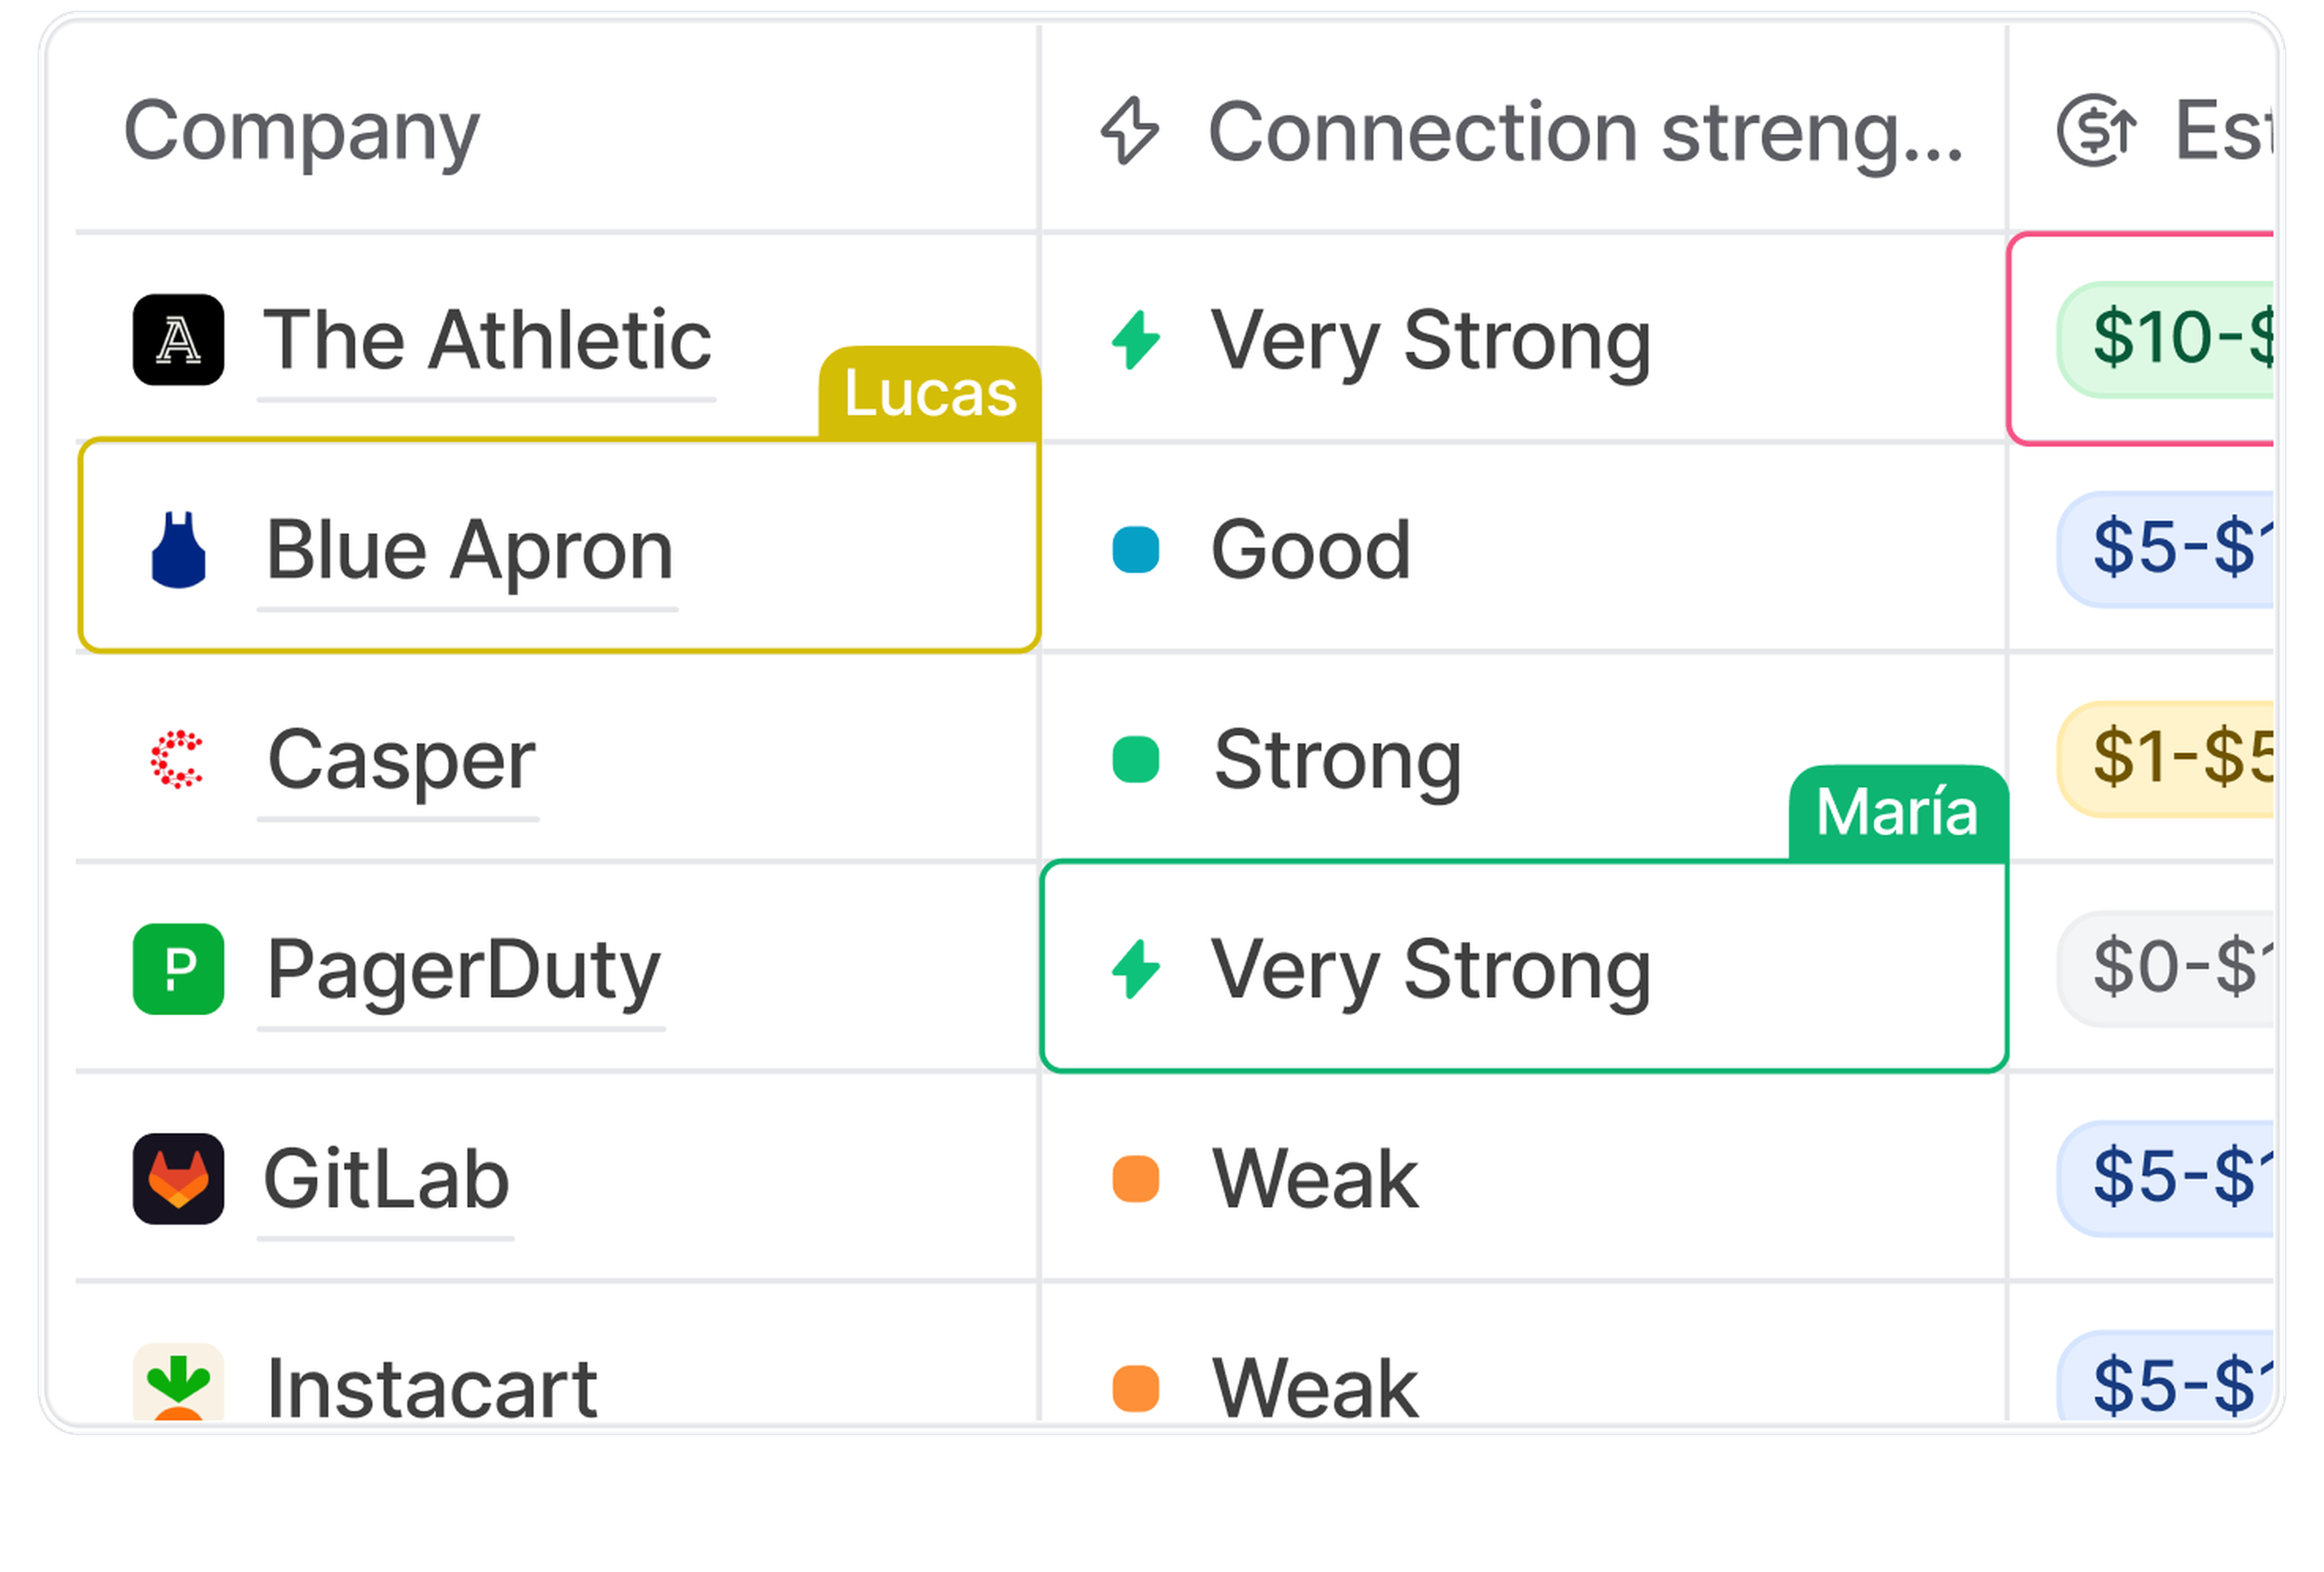This screenshot has height=1572, width=2324.
Task: Open the Blue Apron company link
Action: tap(468, 550)
